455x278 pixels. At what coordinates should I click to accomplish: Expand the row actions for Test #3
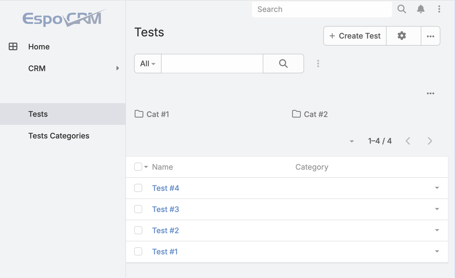click(x=437, y=209)
